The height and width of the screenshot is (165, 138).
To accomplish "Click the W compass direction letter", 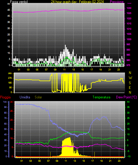I will coord(130,78).
